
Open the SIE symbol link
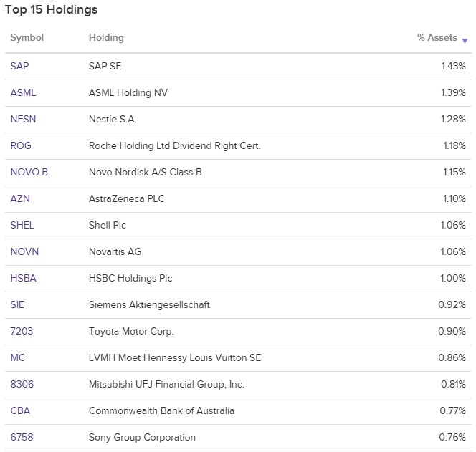(17, 304)
